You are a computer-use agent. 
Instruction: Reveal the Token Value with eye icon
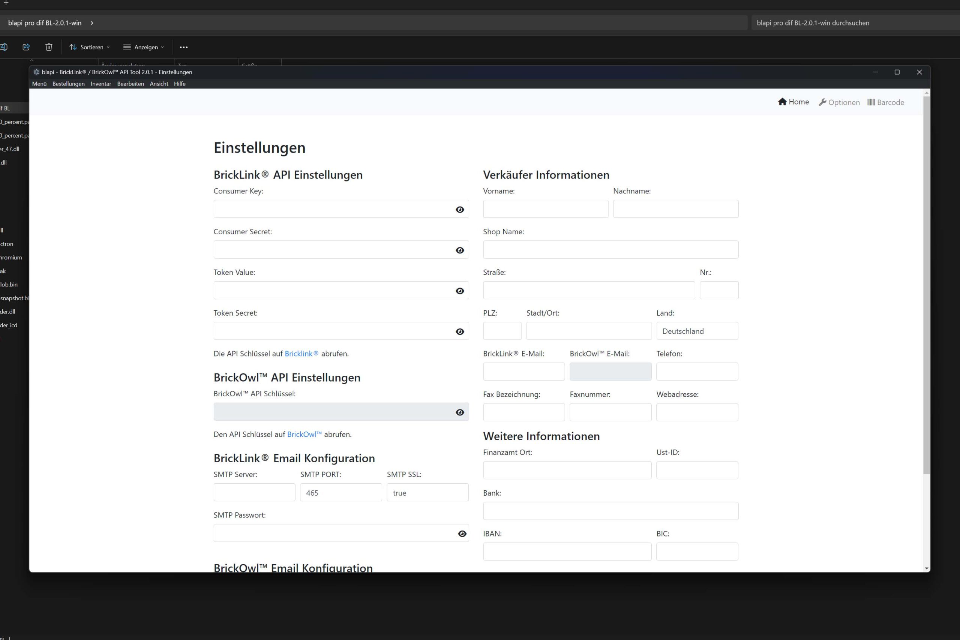(x=460, y=291)
